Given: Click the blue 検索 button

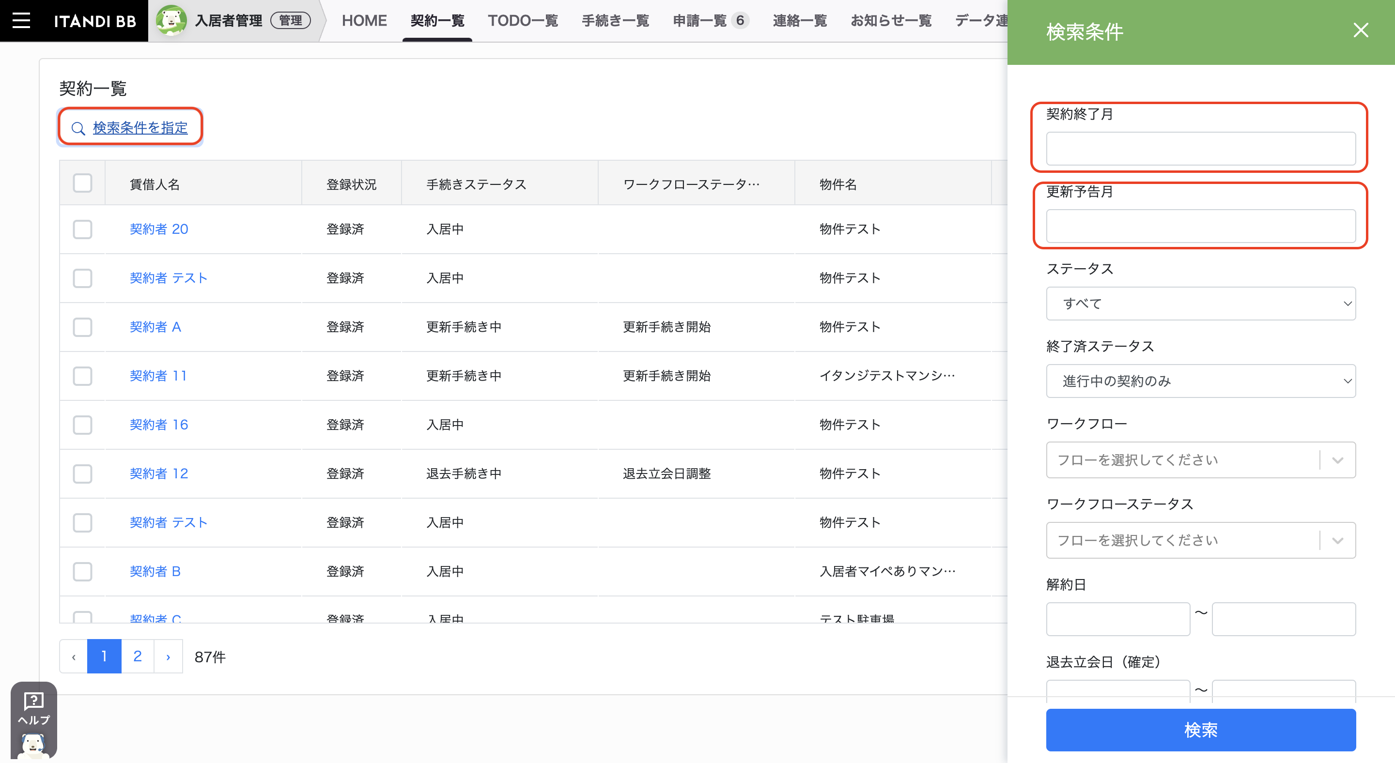Looking at the screenshot, I should click(1201, 730).
